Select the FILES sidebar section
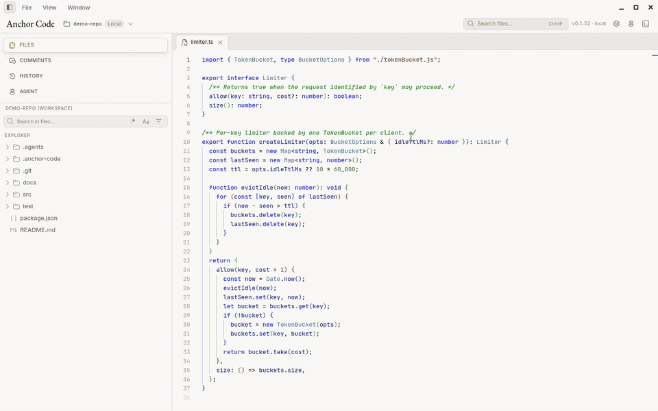 tap(86, 45)
